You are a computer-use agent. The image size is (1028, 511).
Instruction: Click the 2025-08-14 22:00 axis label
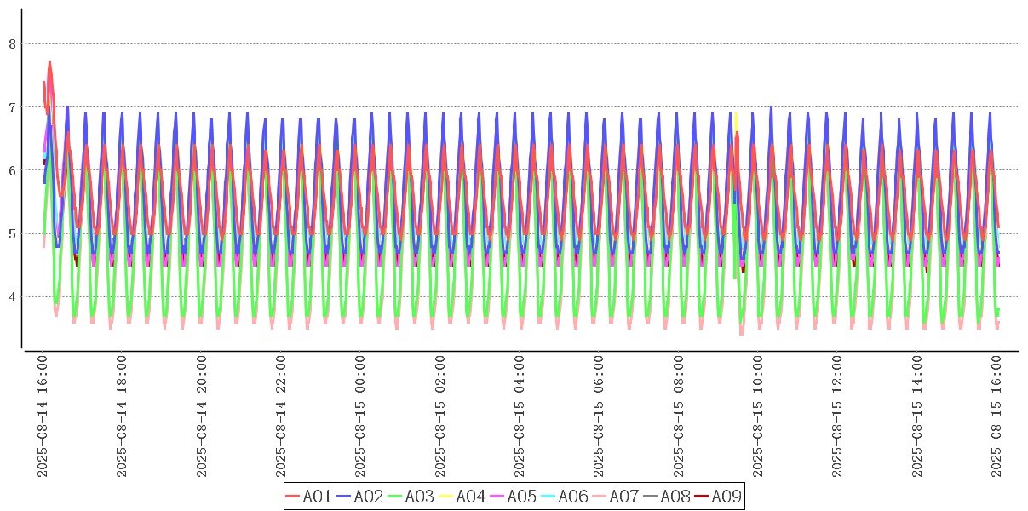point(282,416)
